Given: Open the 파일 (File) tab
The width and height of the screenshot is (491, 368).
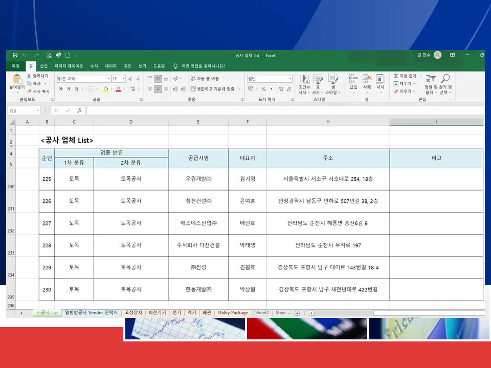Looking at the screenshot, I should point(16,66).
